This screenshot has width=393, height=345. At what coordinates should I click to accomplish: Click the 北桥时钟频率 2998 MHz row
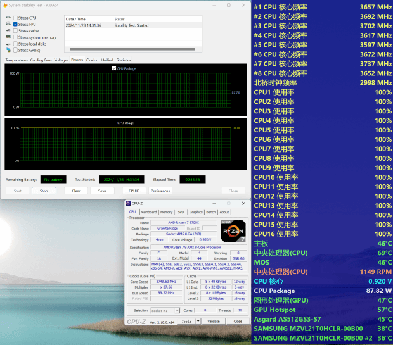(x=322, y=83)
